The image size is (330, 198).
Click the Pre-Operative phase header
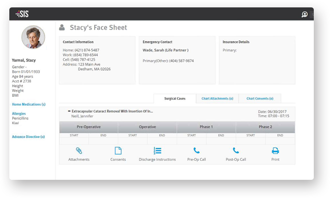(x=88, y=127)
